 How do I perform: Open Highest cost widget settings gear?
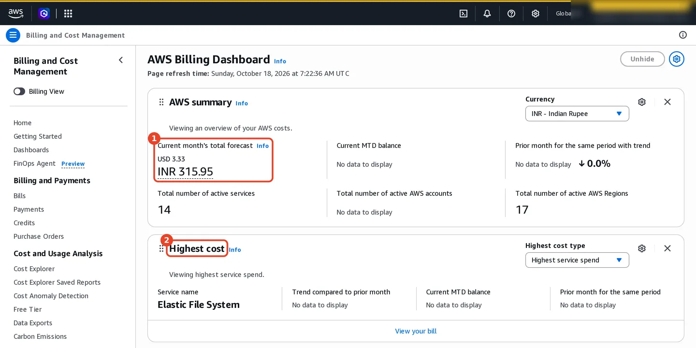642,248
